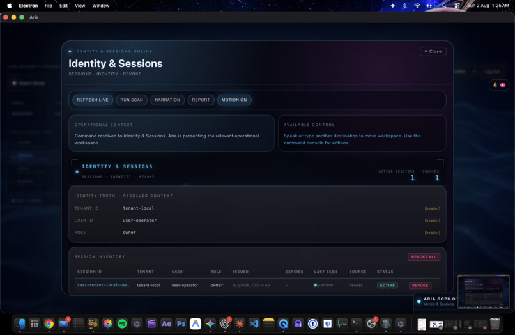This screenshot has height=335, width=515.
Task: Click the Bluetooth status icon
Action: coord(404,6)
